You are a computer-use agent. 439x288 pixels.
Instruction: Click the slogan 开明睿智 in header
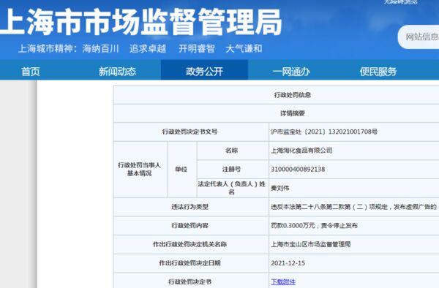tap(197, 49)
